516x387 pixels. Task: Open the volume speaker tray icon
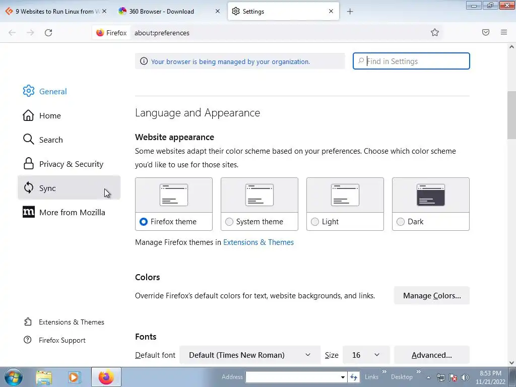(465, 377)
